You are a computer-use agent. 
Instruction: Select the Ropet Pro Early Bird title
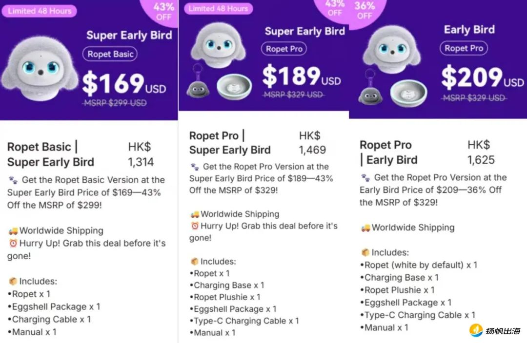[388, 152]
